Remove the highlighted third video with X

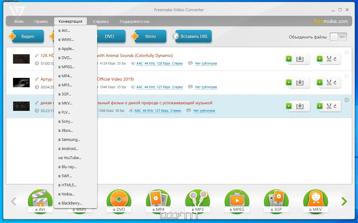(347, 100)
